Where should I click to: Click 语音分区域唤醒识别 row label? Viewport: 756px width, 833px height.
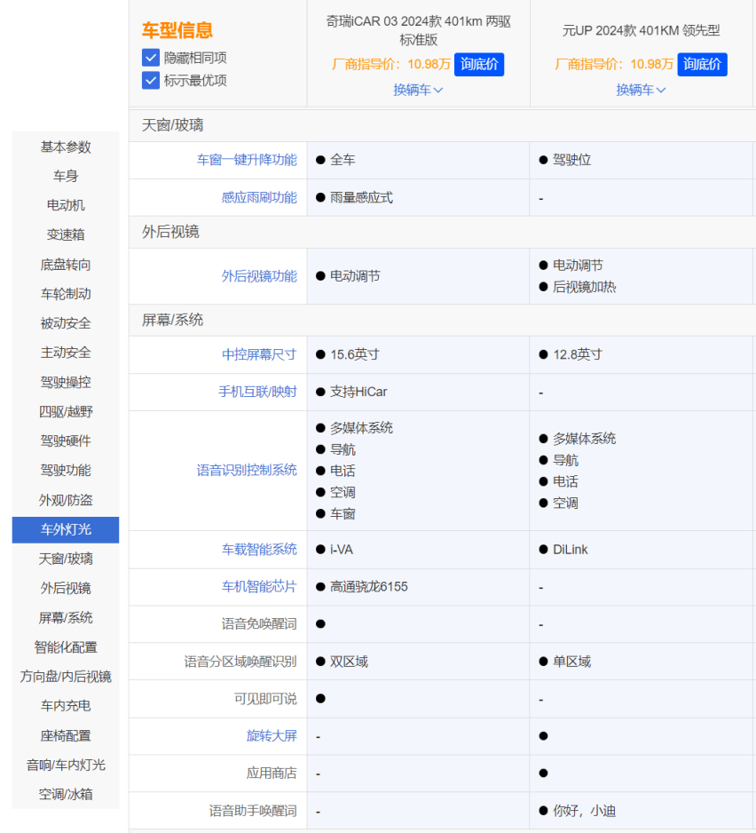tap(240, 662)
